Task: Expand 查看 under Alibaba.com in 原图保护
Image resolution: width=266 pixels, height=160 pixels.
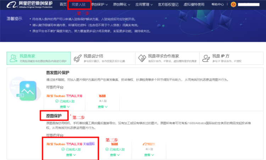Action: tap(149, 155)
